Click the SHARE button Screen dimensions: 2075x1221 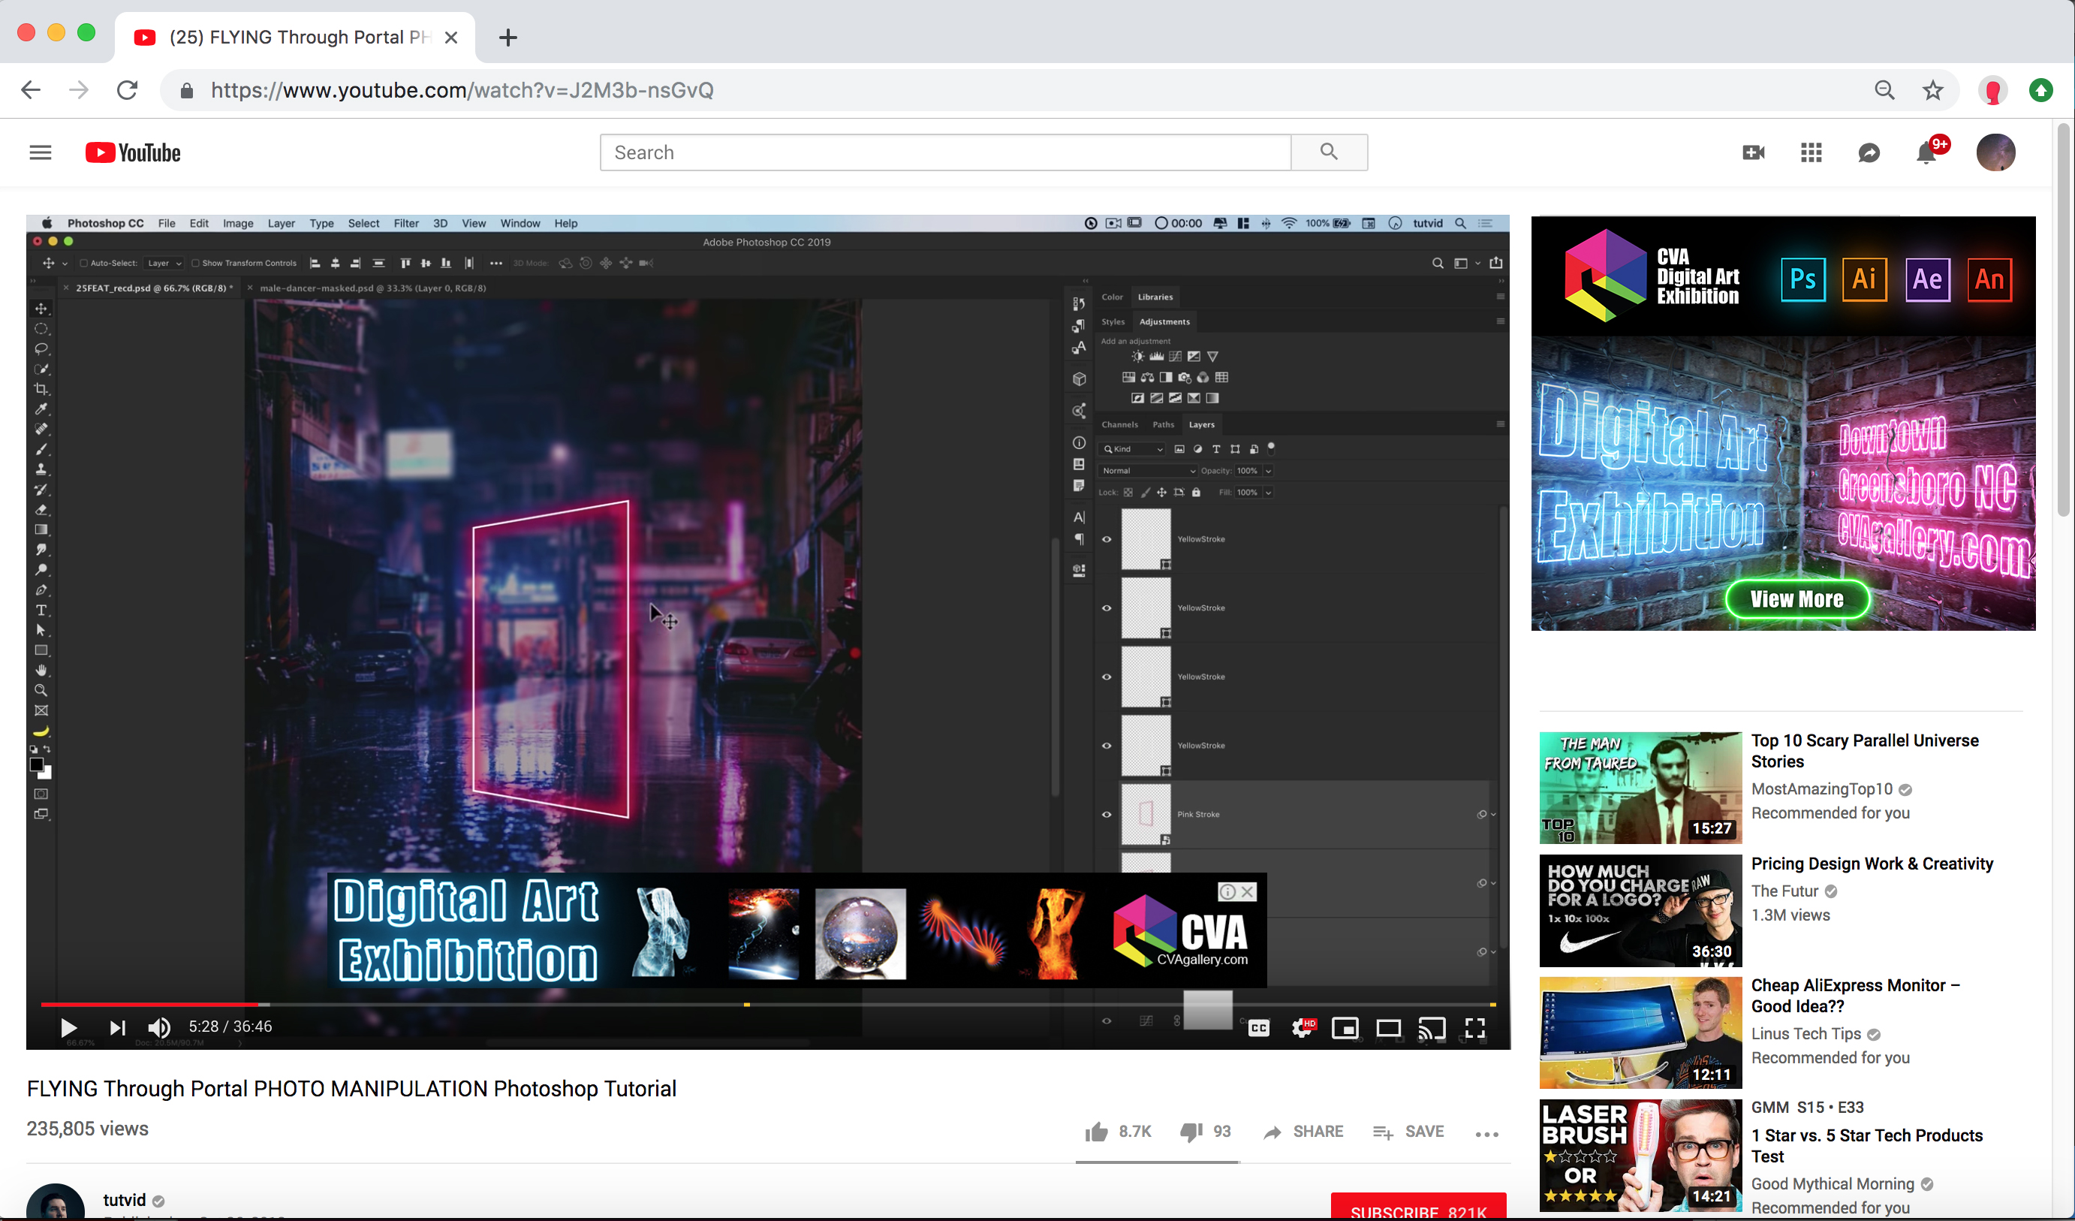pyautogui.click(x=1303, y=1132)
